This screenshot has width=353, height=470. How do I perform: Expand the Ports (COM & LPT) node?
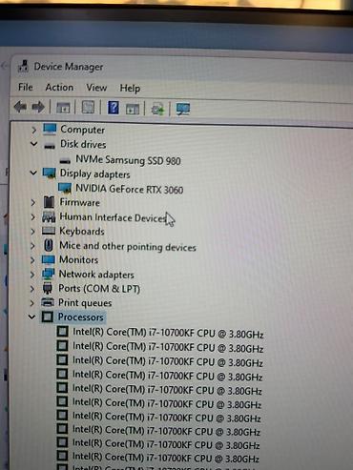(32, 288)
